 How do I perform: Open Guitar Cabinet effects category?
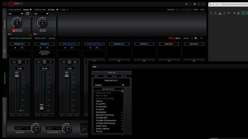point(109,129)
